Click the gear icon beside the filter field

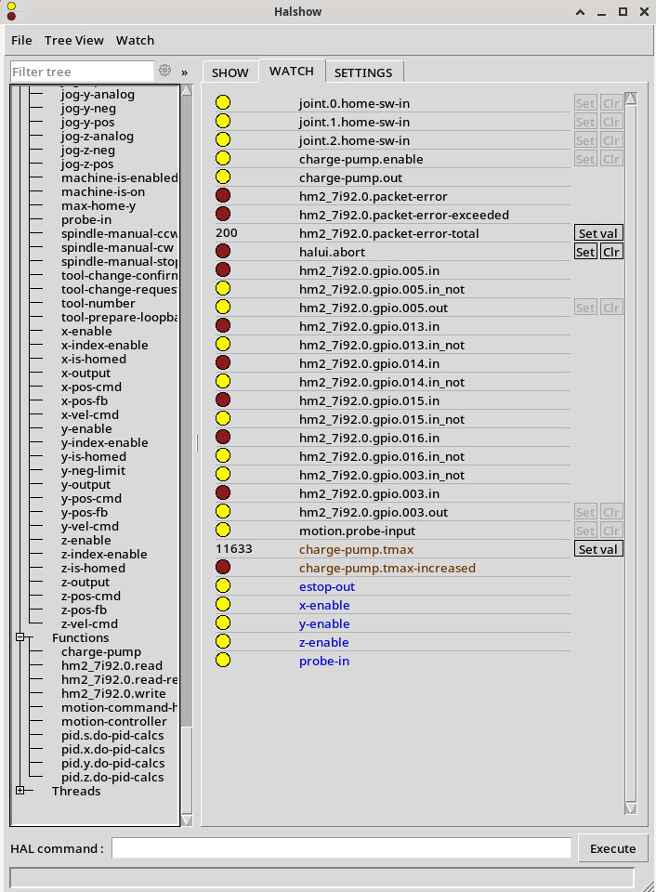point(165,72)
